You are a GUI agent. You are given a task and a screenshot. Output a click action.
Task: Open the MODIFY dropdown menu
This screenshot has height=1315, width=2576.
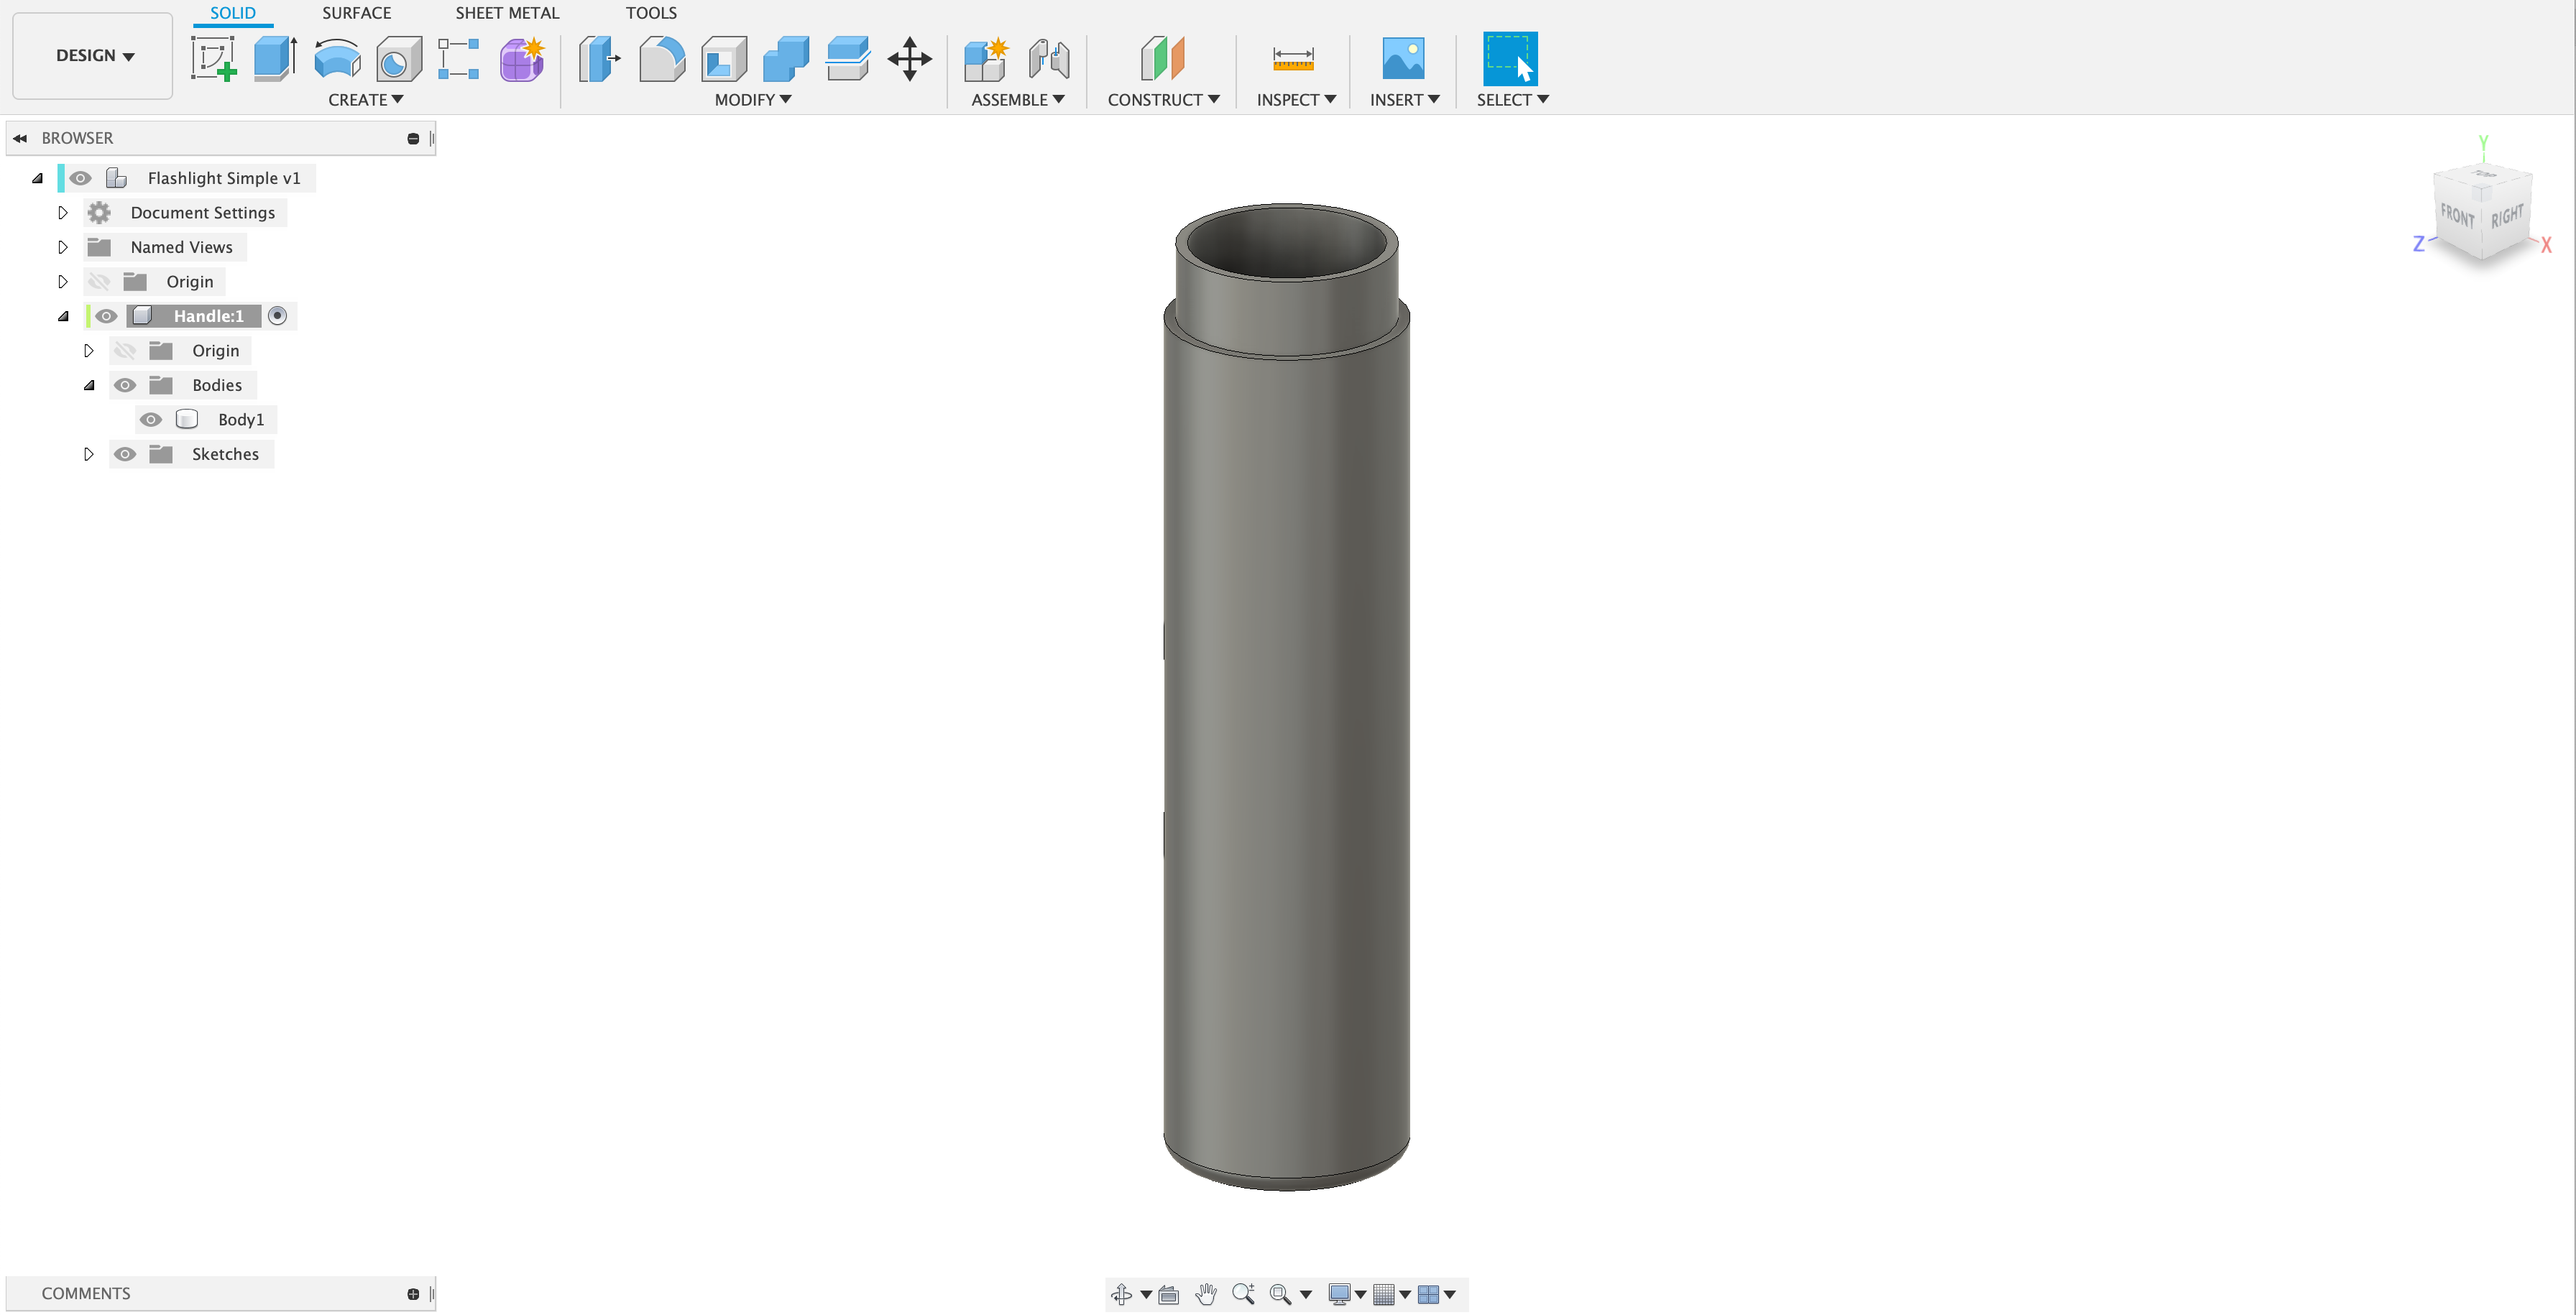point(753,100)
